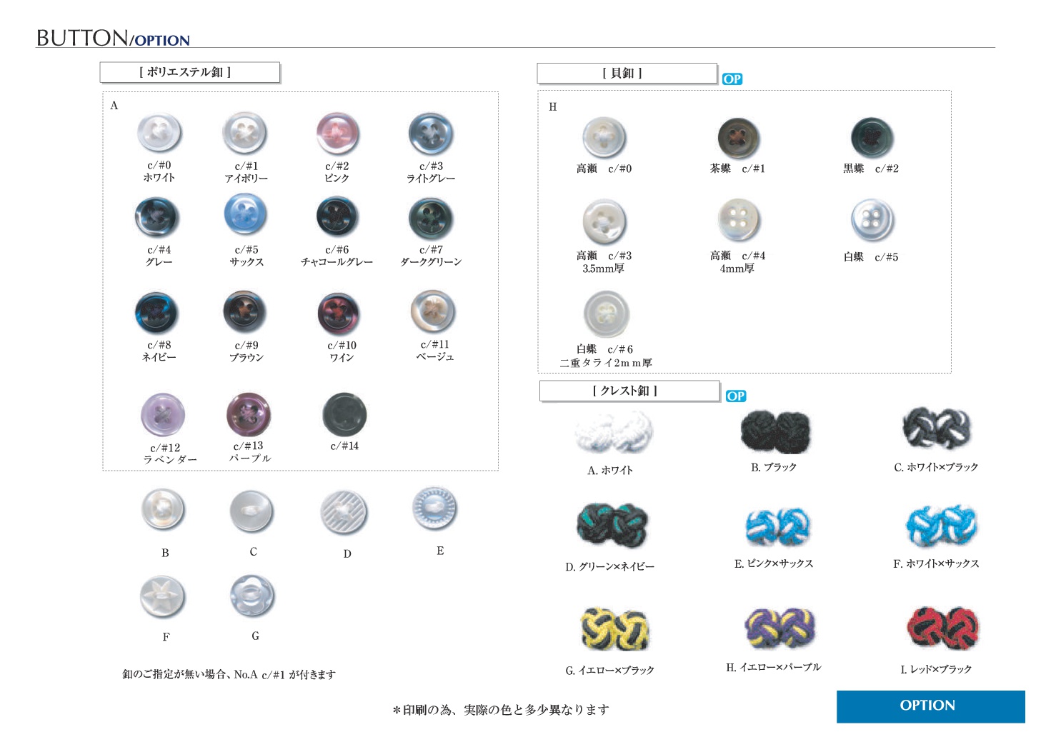This screenshot has width=1041, height=737.
Task: Click the ポリエステル釦 section header
Action: [189, 72]
